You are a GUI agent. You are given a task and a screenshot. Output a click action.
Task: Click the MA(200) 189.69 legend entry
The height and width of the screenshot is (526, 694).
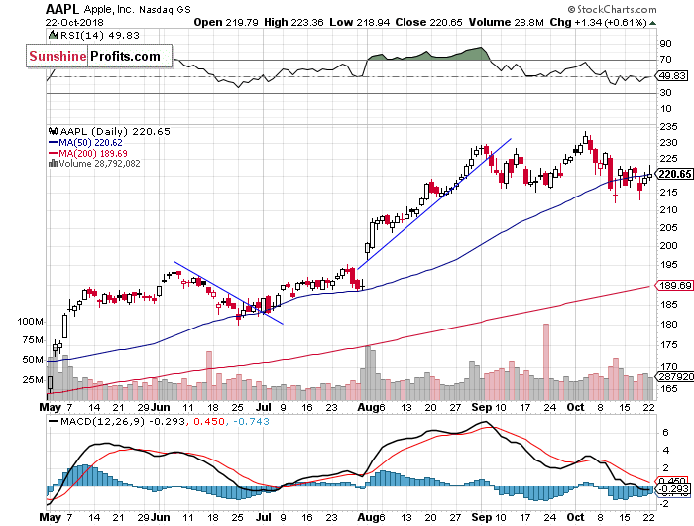pos(87,153)
